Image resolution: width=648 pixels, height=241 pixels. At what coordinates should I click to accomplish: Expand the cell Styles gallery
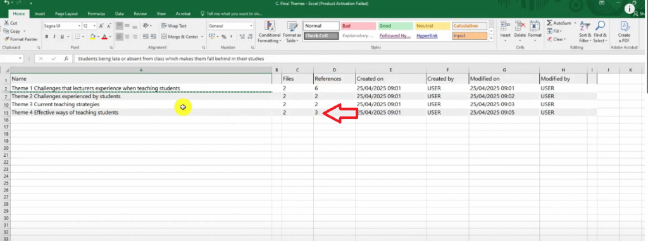click(491, 38)
